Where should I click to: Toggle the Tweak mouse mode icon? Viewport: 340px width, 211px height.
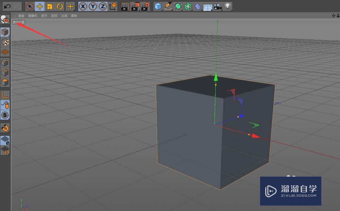point(5,105)
